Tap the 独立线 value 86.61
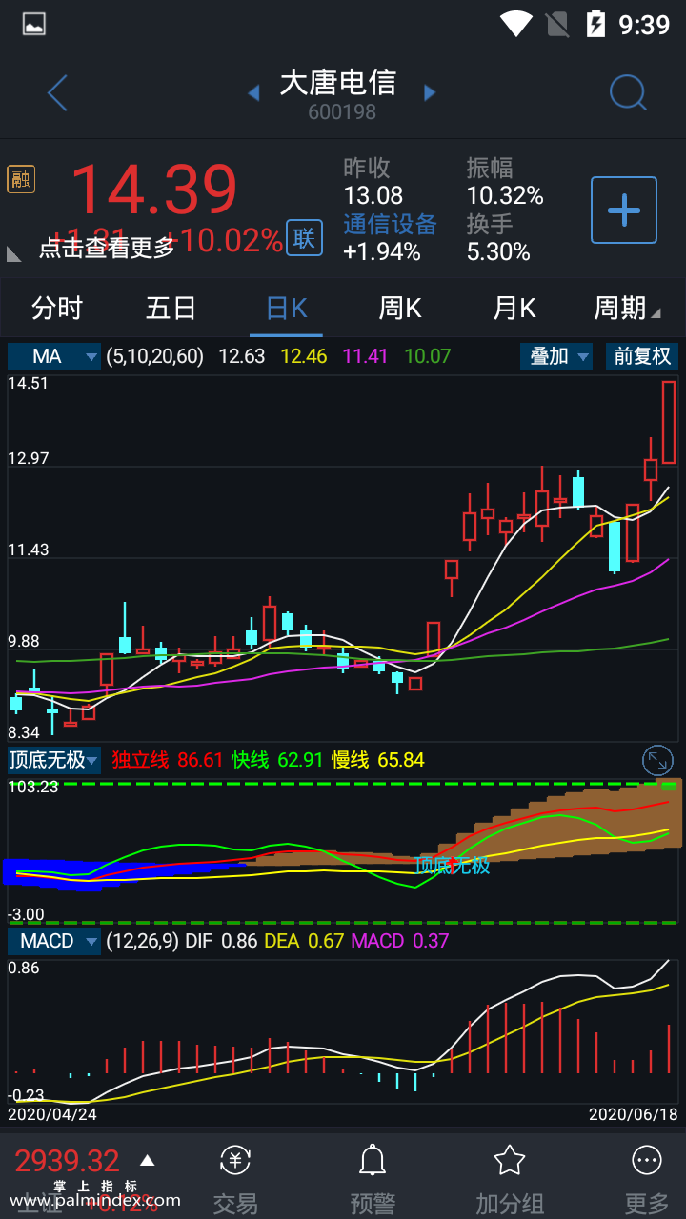 200,760
